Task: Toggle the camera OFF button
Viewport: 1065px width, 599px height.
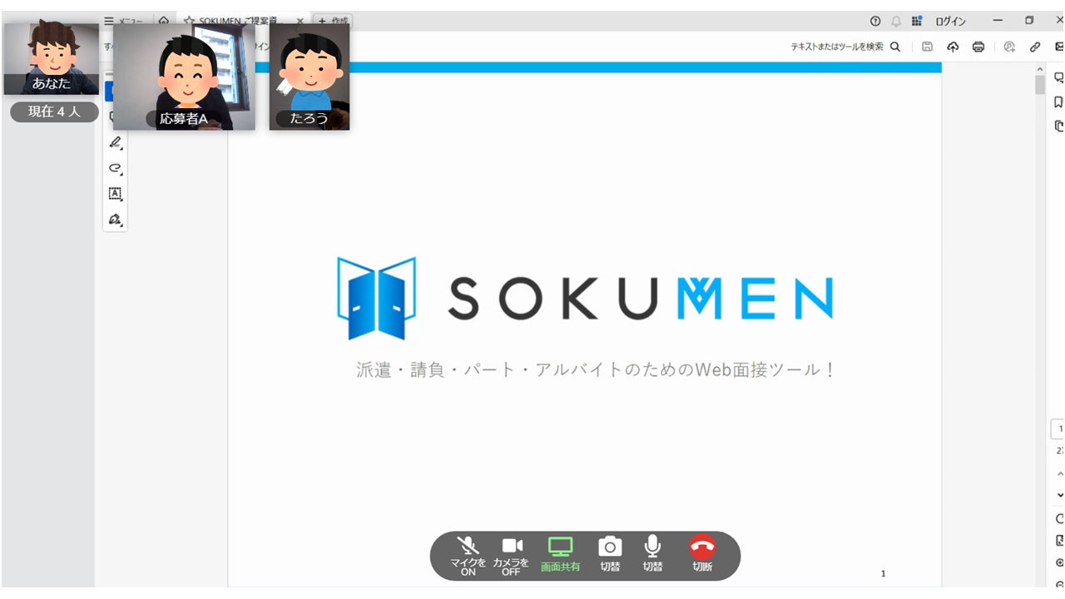Action: [x=511, y=555]
